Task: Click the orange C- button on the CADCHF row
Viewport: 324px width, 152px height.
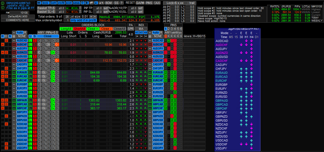Action: (57, 61)
